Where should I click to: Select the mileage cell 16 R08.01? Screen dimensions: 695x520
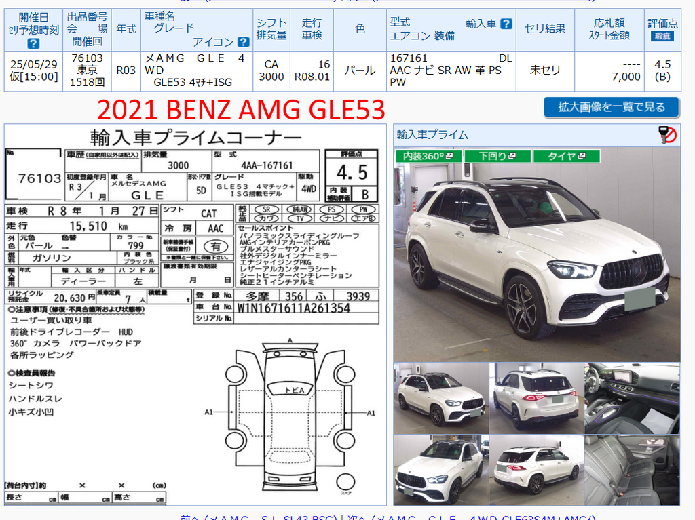tap(312, 71)
